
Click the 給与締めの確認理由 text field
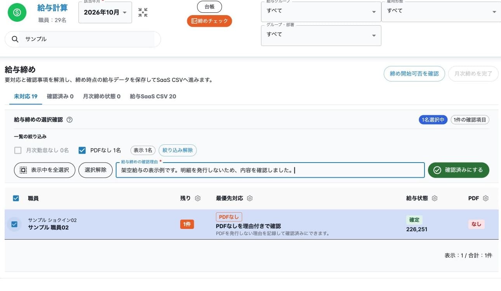pos(270,170)
